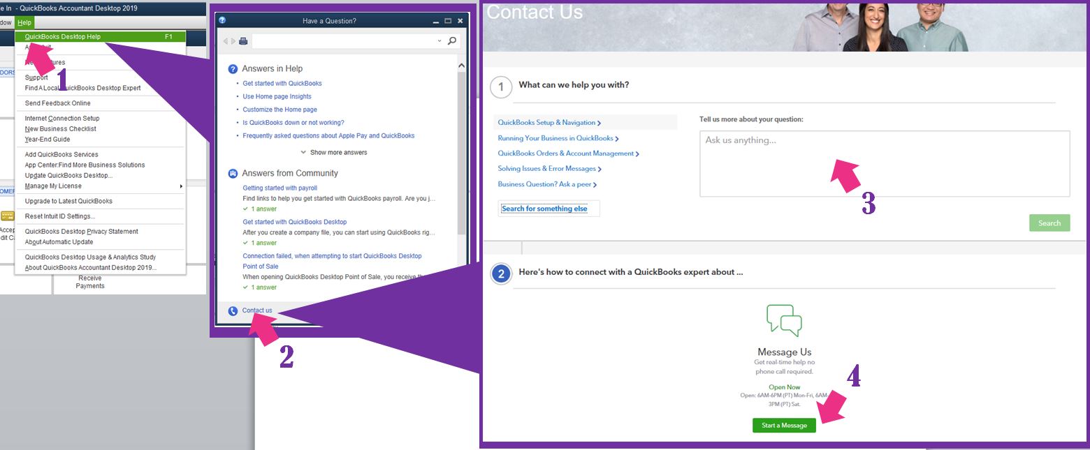Click step 2 circle on Contact Us page

coord(501,274)
